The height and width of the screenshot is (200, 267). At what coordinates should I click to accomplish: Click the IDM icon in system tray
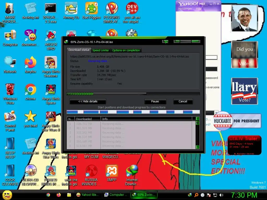(190, 195)
